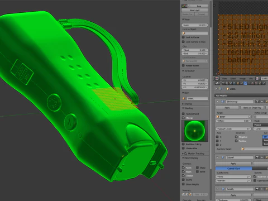Uncheck the Faces overlay checkbox
The image size is (268, 201).
tap(183, 167)
